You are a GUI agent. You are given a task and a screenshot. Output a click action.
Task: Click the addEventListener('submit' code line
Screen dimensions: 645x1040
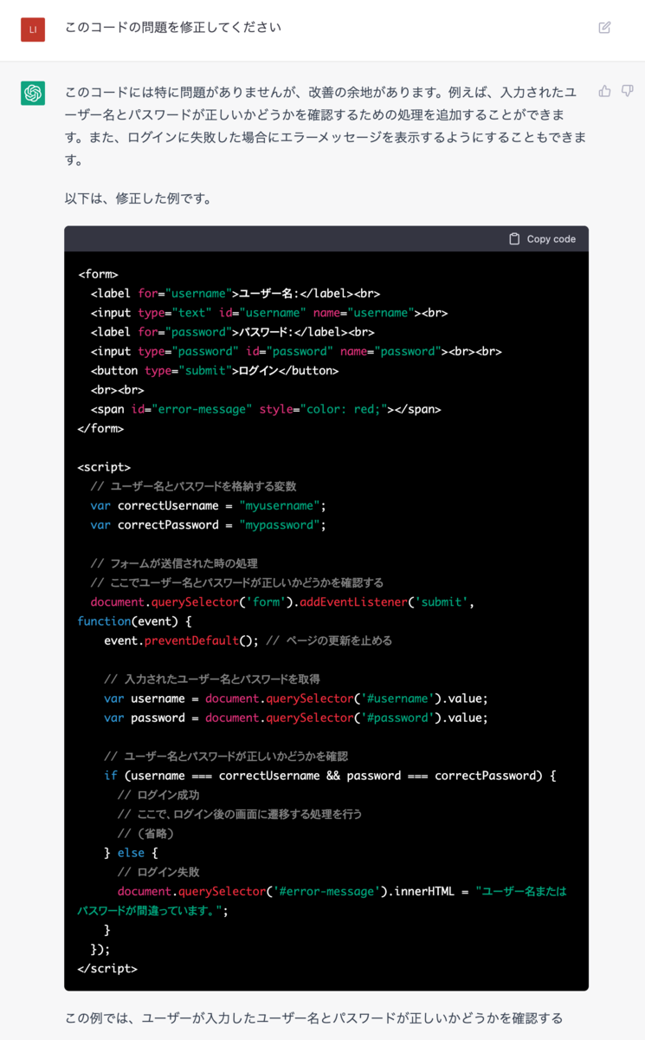282,601
